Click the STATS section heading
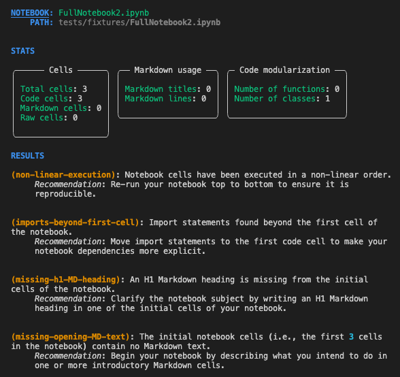Screen dimensions: 400x377 (x=22, y=51)
